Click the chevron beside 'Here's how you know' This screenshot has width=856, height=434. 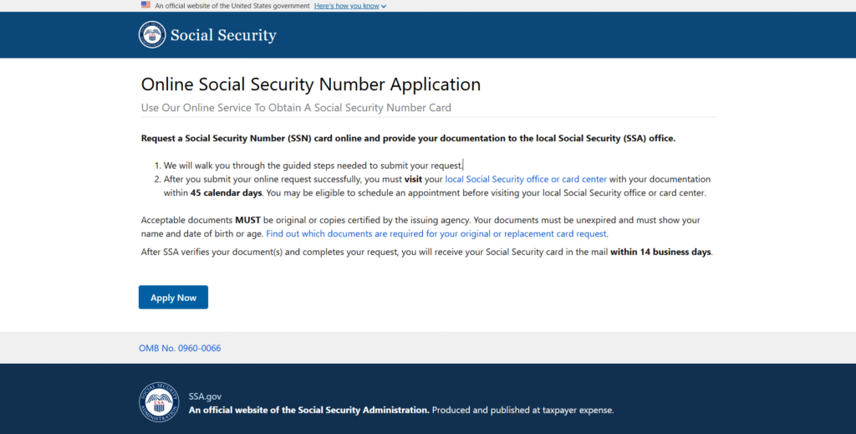pyautogui.click(x=384, y=7)
